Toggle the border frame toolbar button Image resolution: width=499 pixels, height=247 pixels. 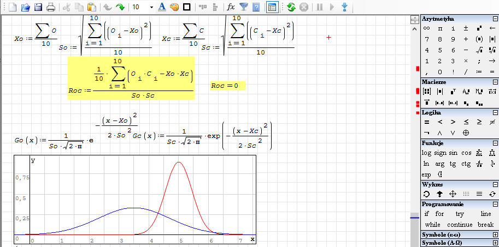(x=187, y=7)
